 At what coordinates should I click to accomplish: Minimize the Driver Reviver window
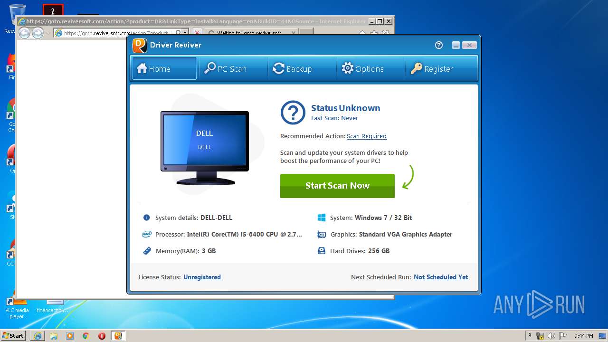point(456,45)
